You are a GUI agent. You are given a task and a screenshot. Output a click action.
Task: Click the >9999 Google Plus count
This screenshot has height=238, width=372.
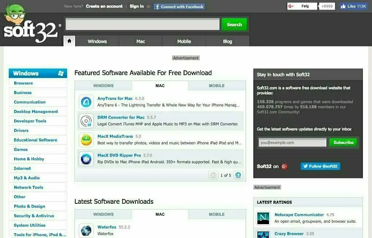(327, 6)
